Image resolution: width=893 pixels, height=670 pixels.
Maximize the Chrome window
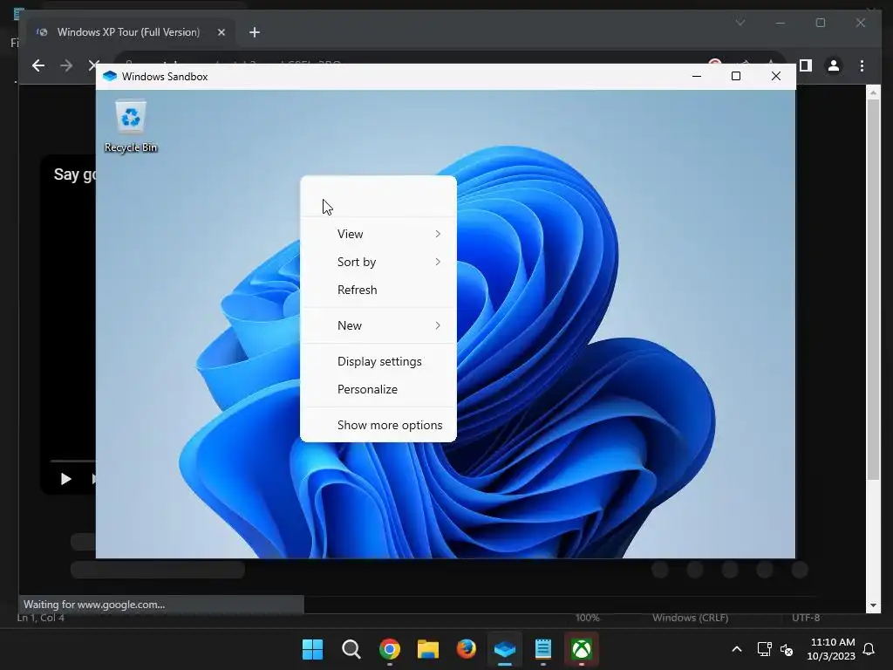pos(820,23)
